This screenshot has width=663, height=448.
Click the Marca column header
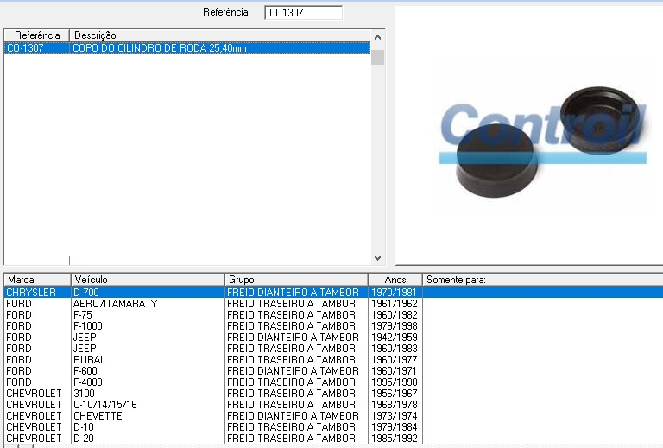pyautogui.click(x=36, y=280)
